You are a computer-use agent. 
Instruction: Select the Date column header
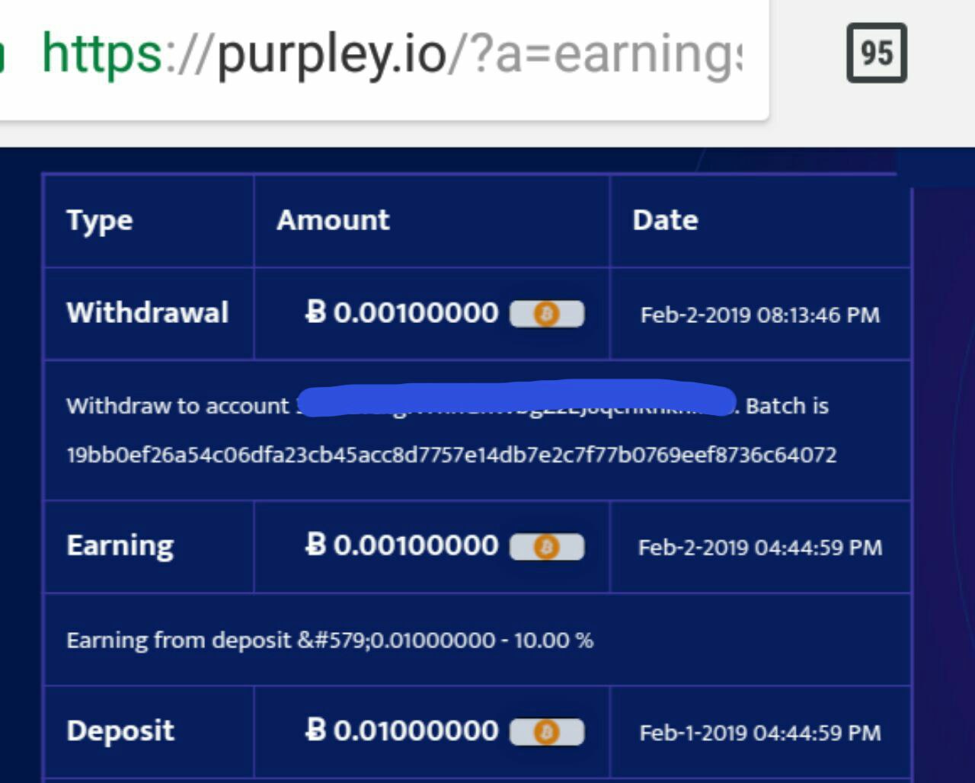pyautogui.click(x=665, y=220)
